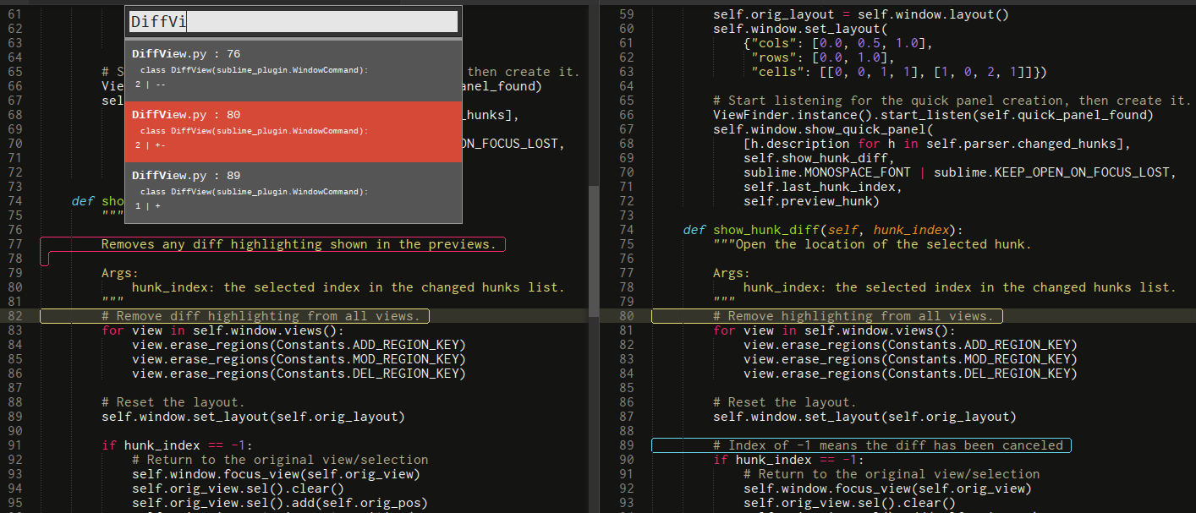
Task: Click 'Args:' on left pane line 79
Action: [120, 273]
